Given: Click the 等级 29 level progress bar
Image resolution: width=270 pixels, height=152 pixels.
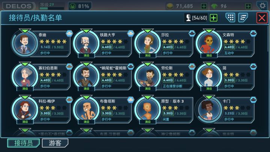Looking at the screenshot, I should tap(52, 8).
